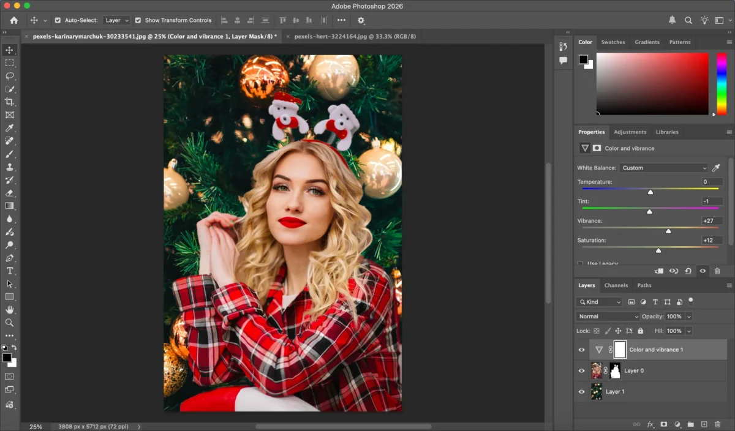Viewport: 735px width, 431px height.
Task: Click the Home screen button
Action: tap(13, 20)
